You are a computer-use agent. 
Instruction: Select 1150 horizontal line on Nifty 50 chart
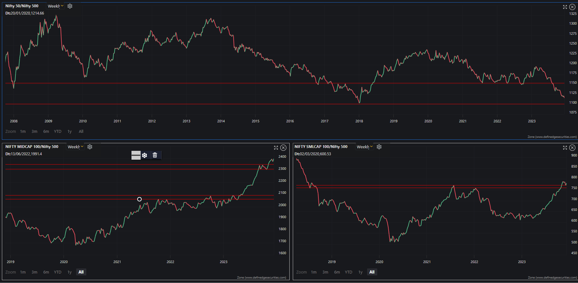(285, 83)
